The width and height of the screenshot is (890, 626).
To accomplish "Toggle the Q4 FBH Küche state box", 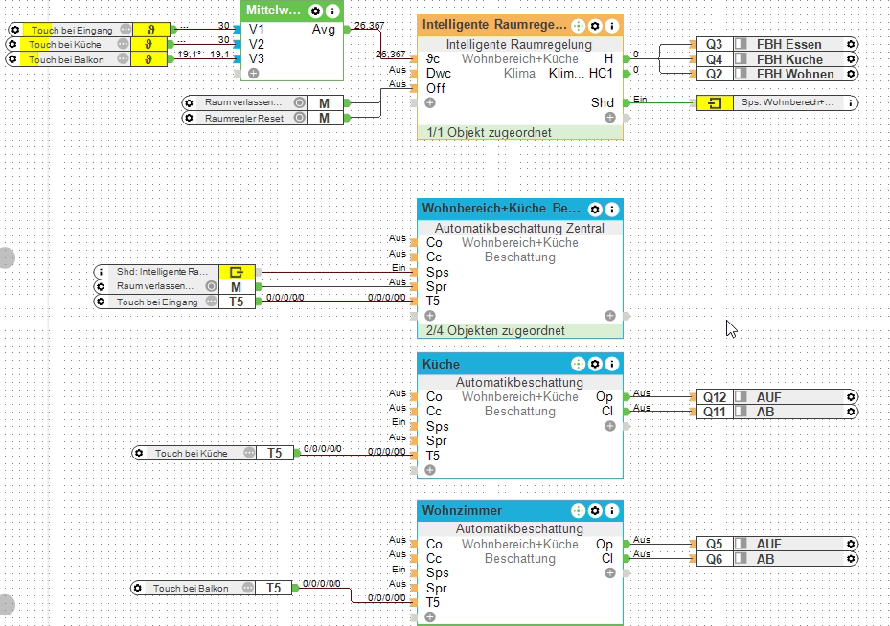I will pos(741,59).
